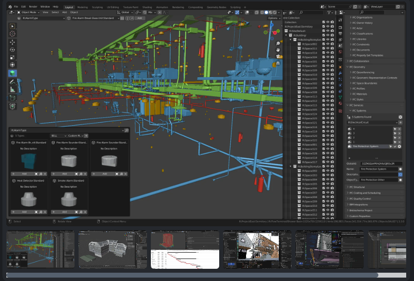Viewport: 414px width, 281px height.
Task: Disable IfcSpace/114 in renders
Action: 332,53
